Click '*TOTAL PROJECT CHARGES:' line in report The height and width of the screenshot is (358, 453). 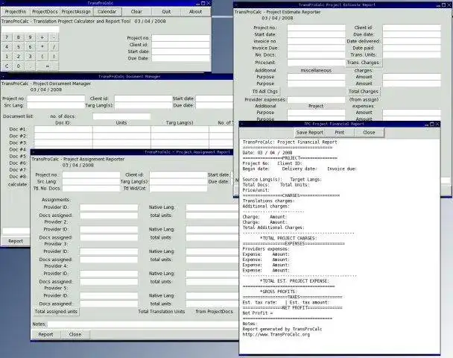[x=288, y=239]
